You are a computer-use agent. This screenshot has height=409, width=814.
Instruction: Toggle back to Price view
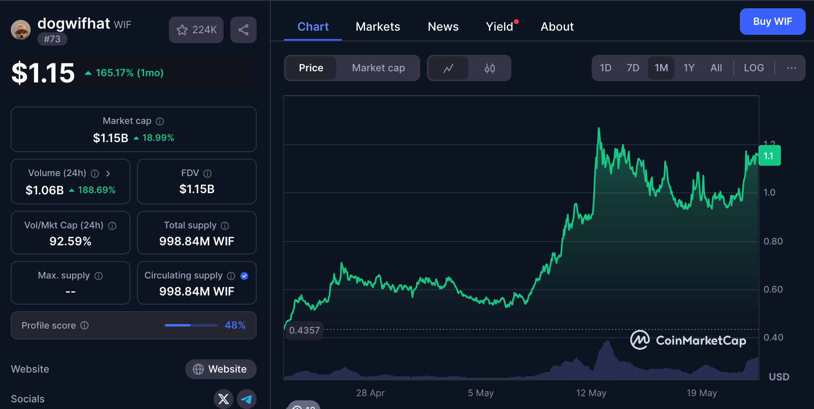(x=311, y=68)
